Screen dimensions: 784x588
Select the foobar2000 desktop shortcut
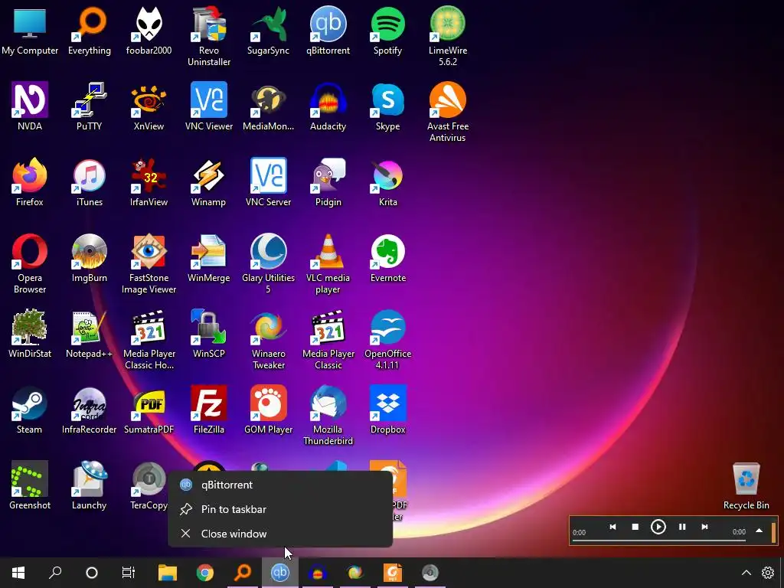pos(149,31)
